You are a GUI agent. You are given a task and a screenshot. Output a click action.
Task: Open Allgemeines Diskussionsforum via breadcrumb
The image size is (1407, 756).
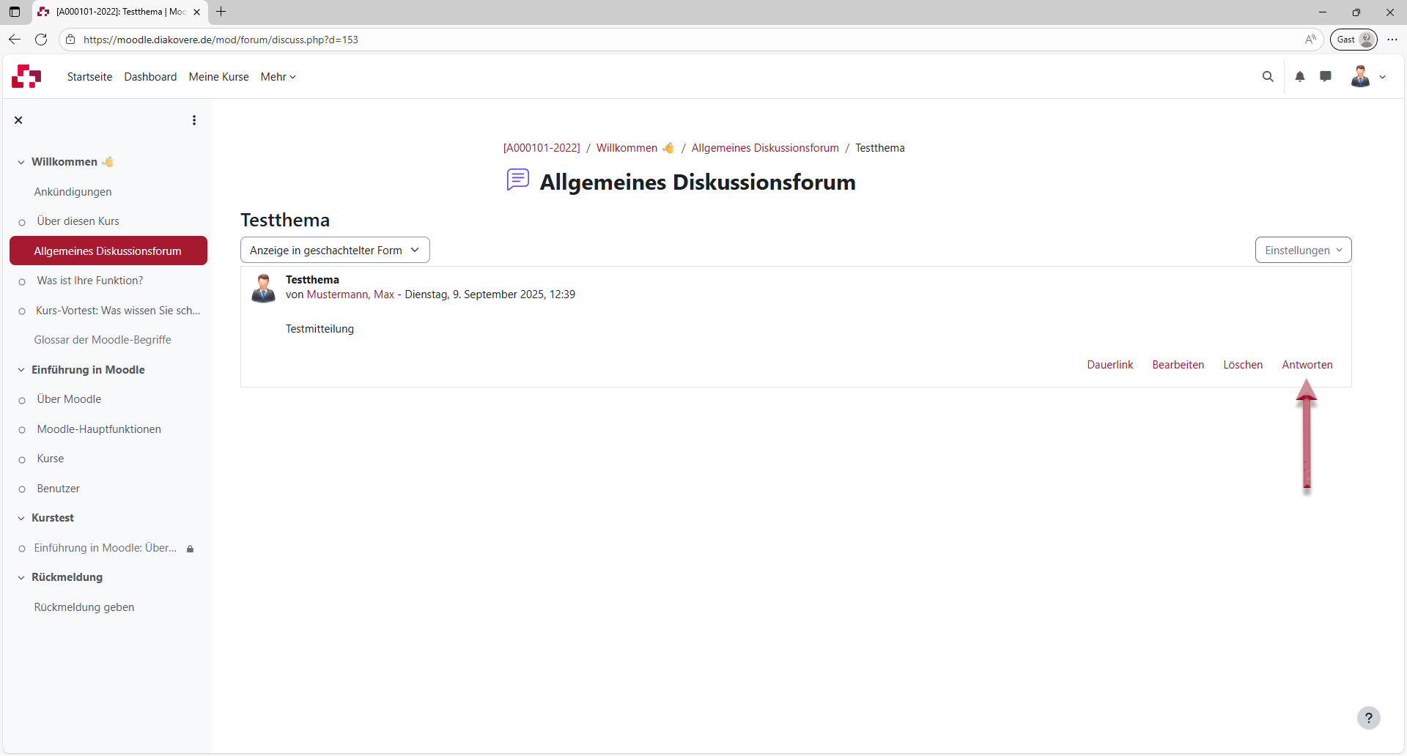pos(764,147)
